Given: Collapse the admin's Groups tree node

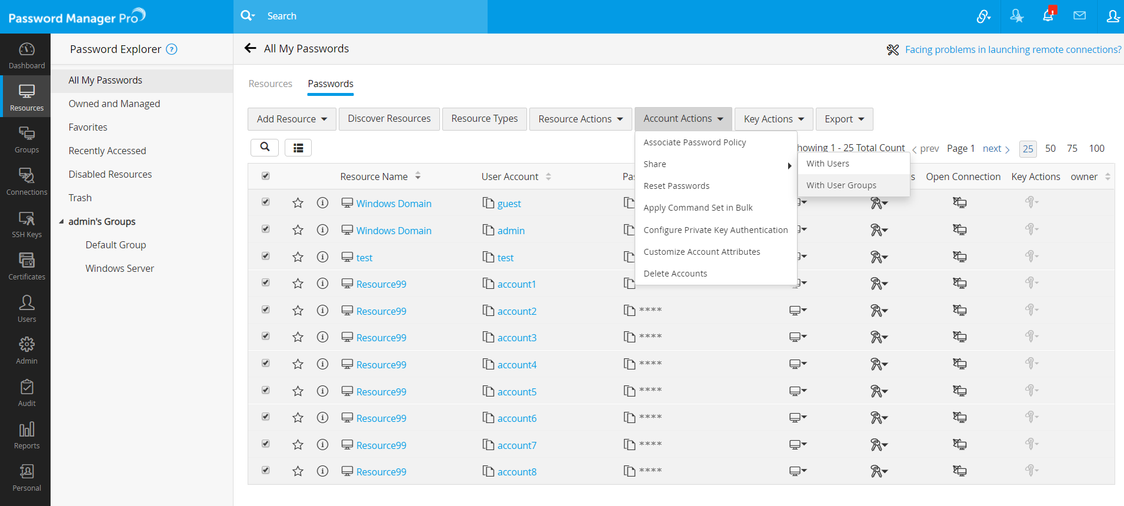Looking at the screenshot, I should [61, 222].
